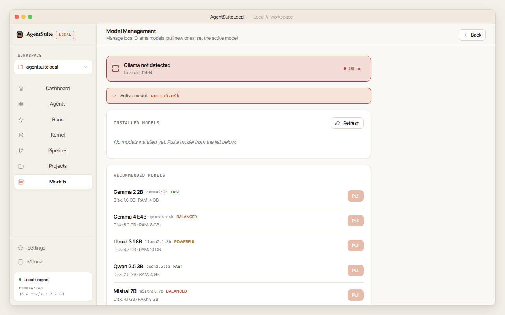Click the Runs activity pulse icon

21,120
